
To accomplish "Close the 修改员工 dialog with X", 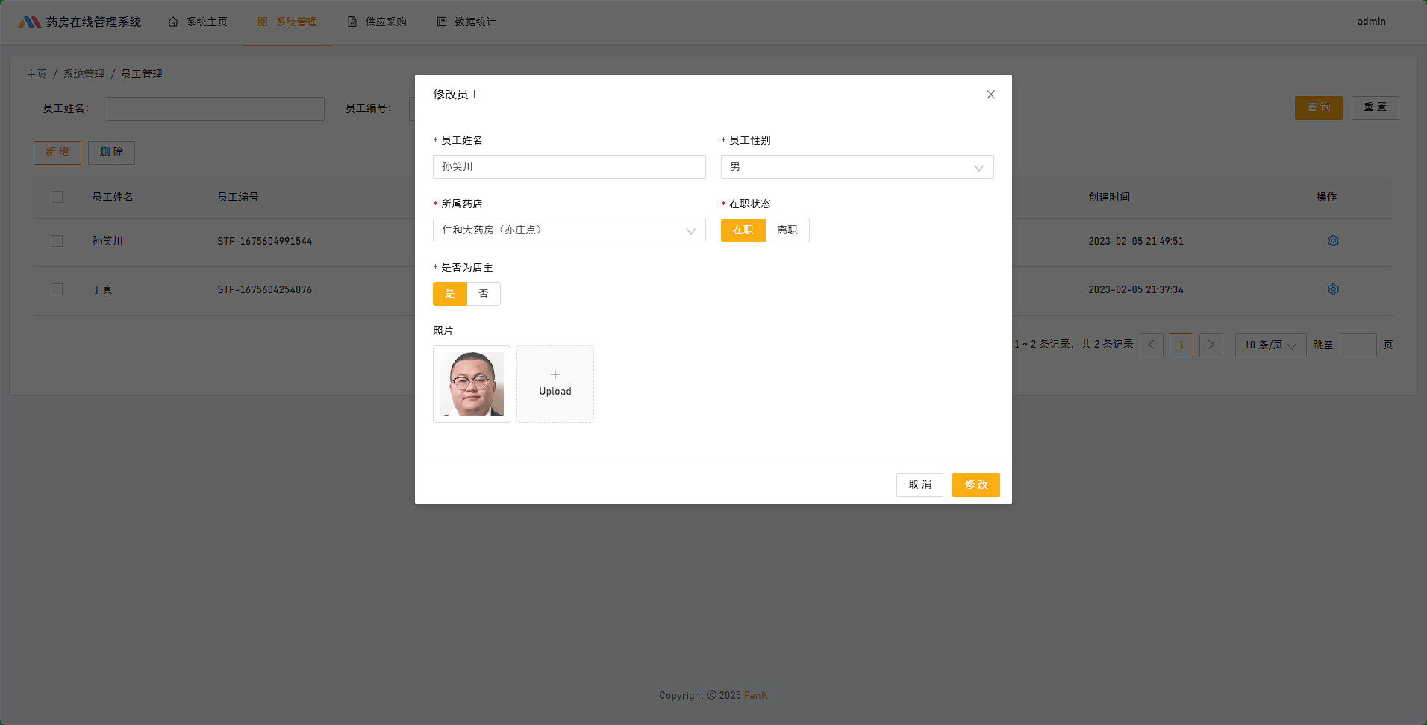I will 990,95.
